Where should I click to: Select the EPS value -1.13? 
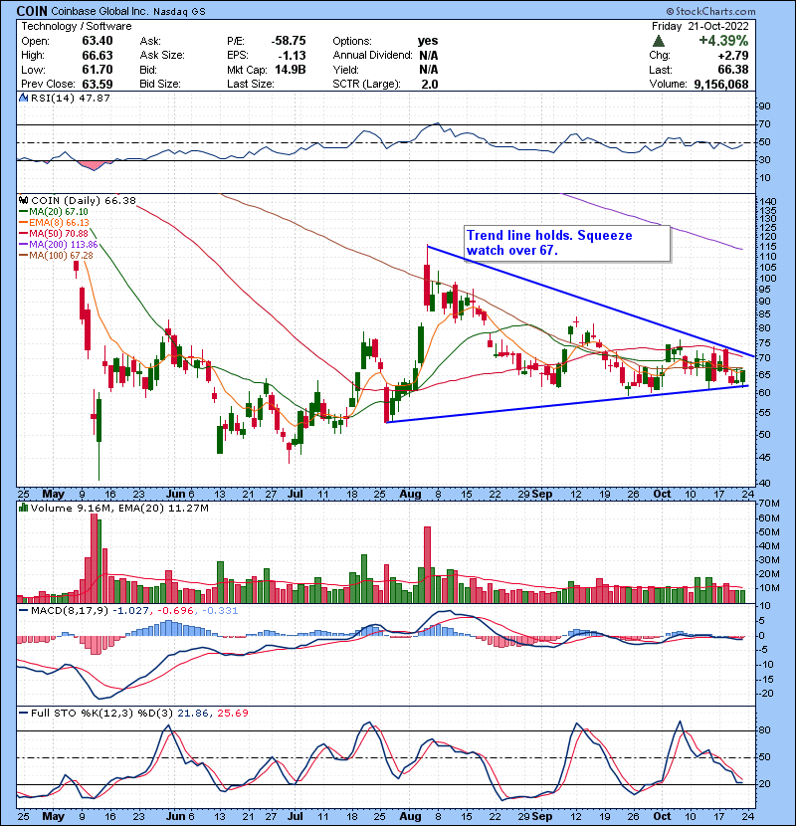point(292,55)
